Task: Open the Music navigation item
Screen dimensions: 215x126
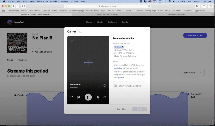Action: click(100, 22)
